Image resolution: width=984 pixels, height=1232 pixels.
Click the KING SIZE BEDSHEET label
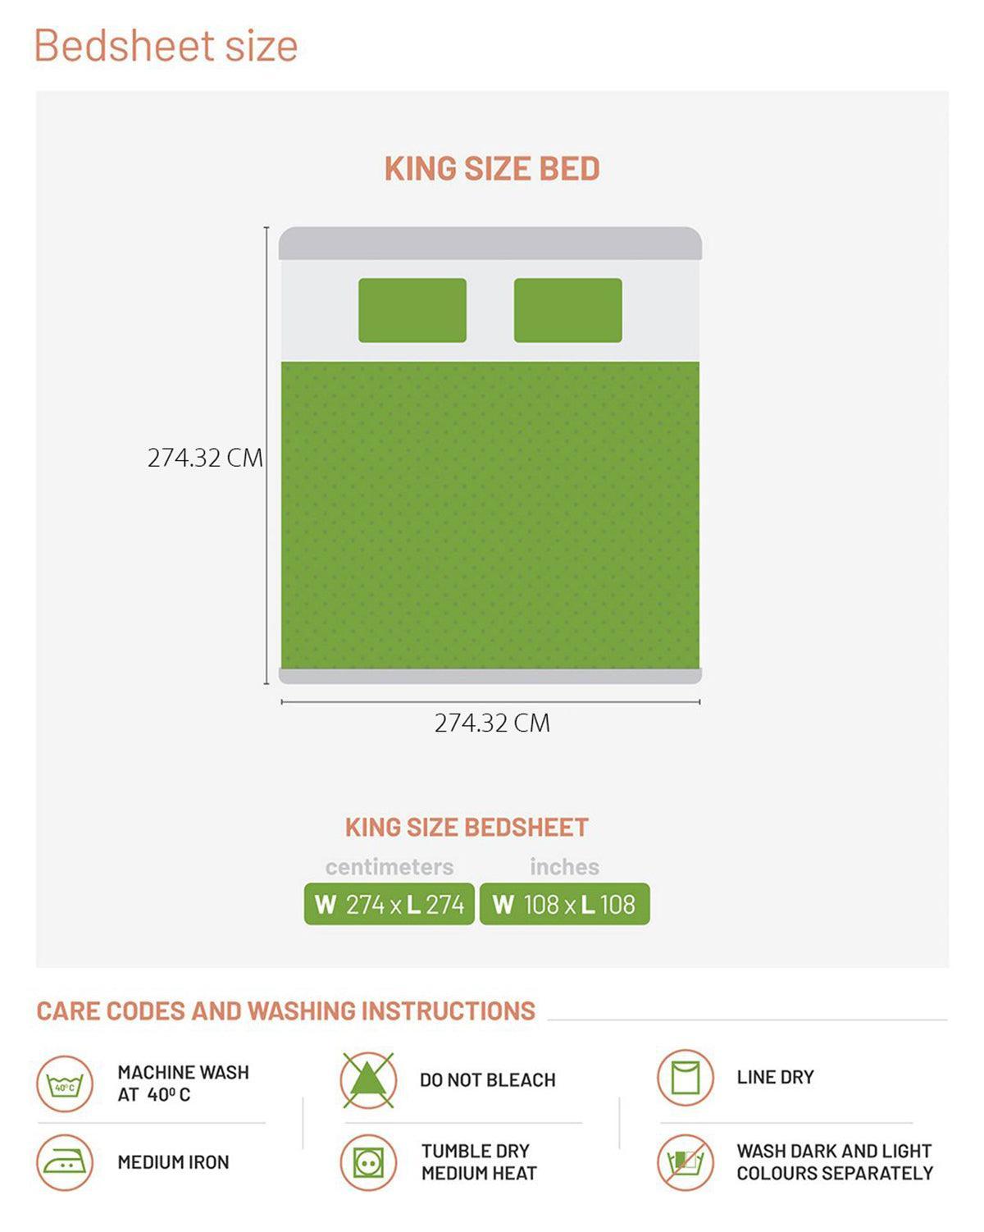[467, 827]
